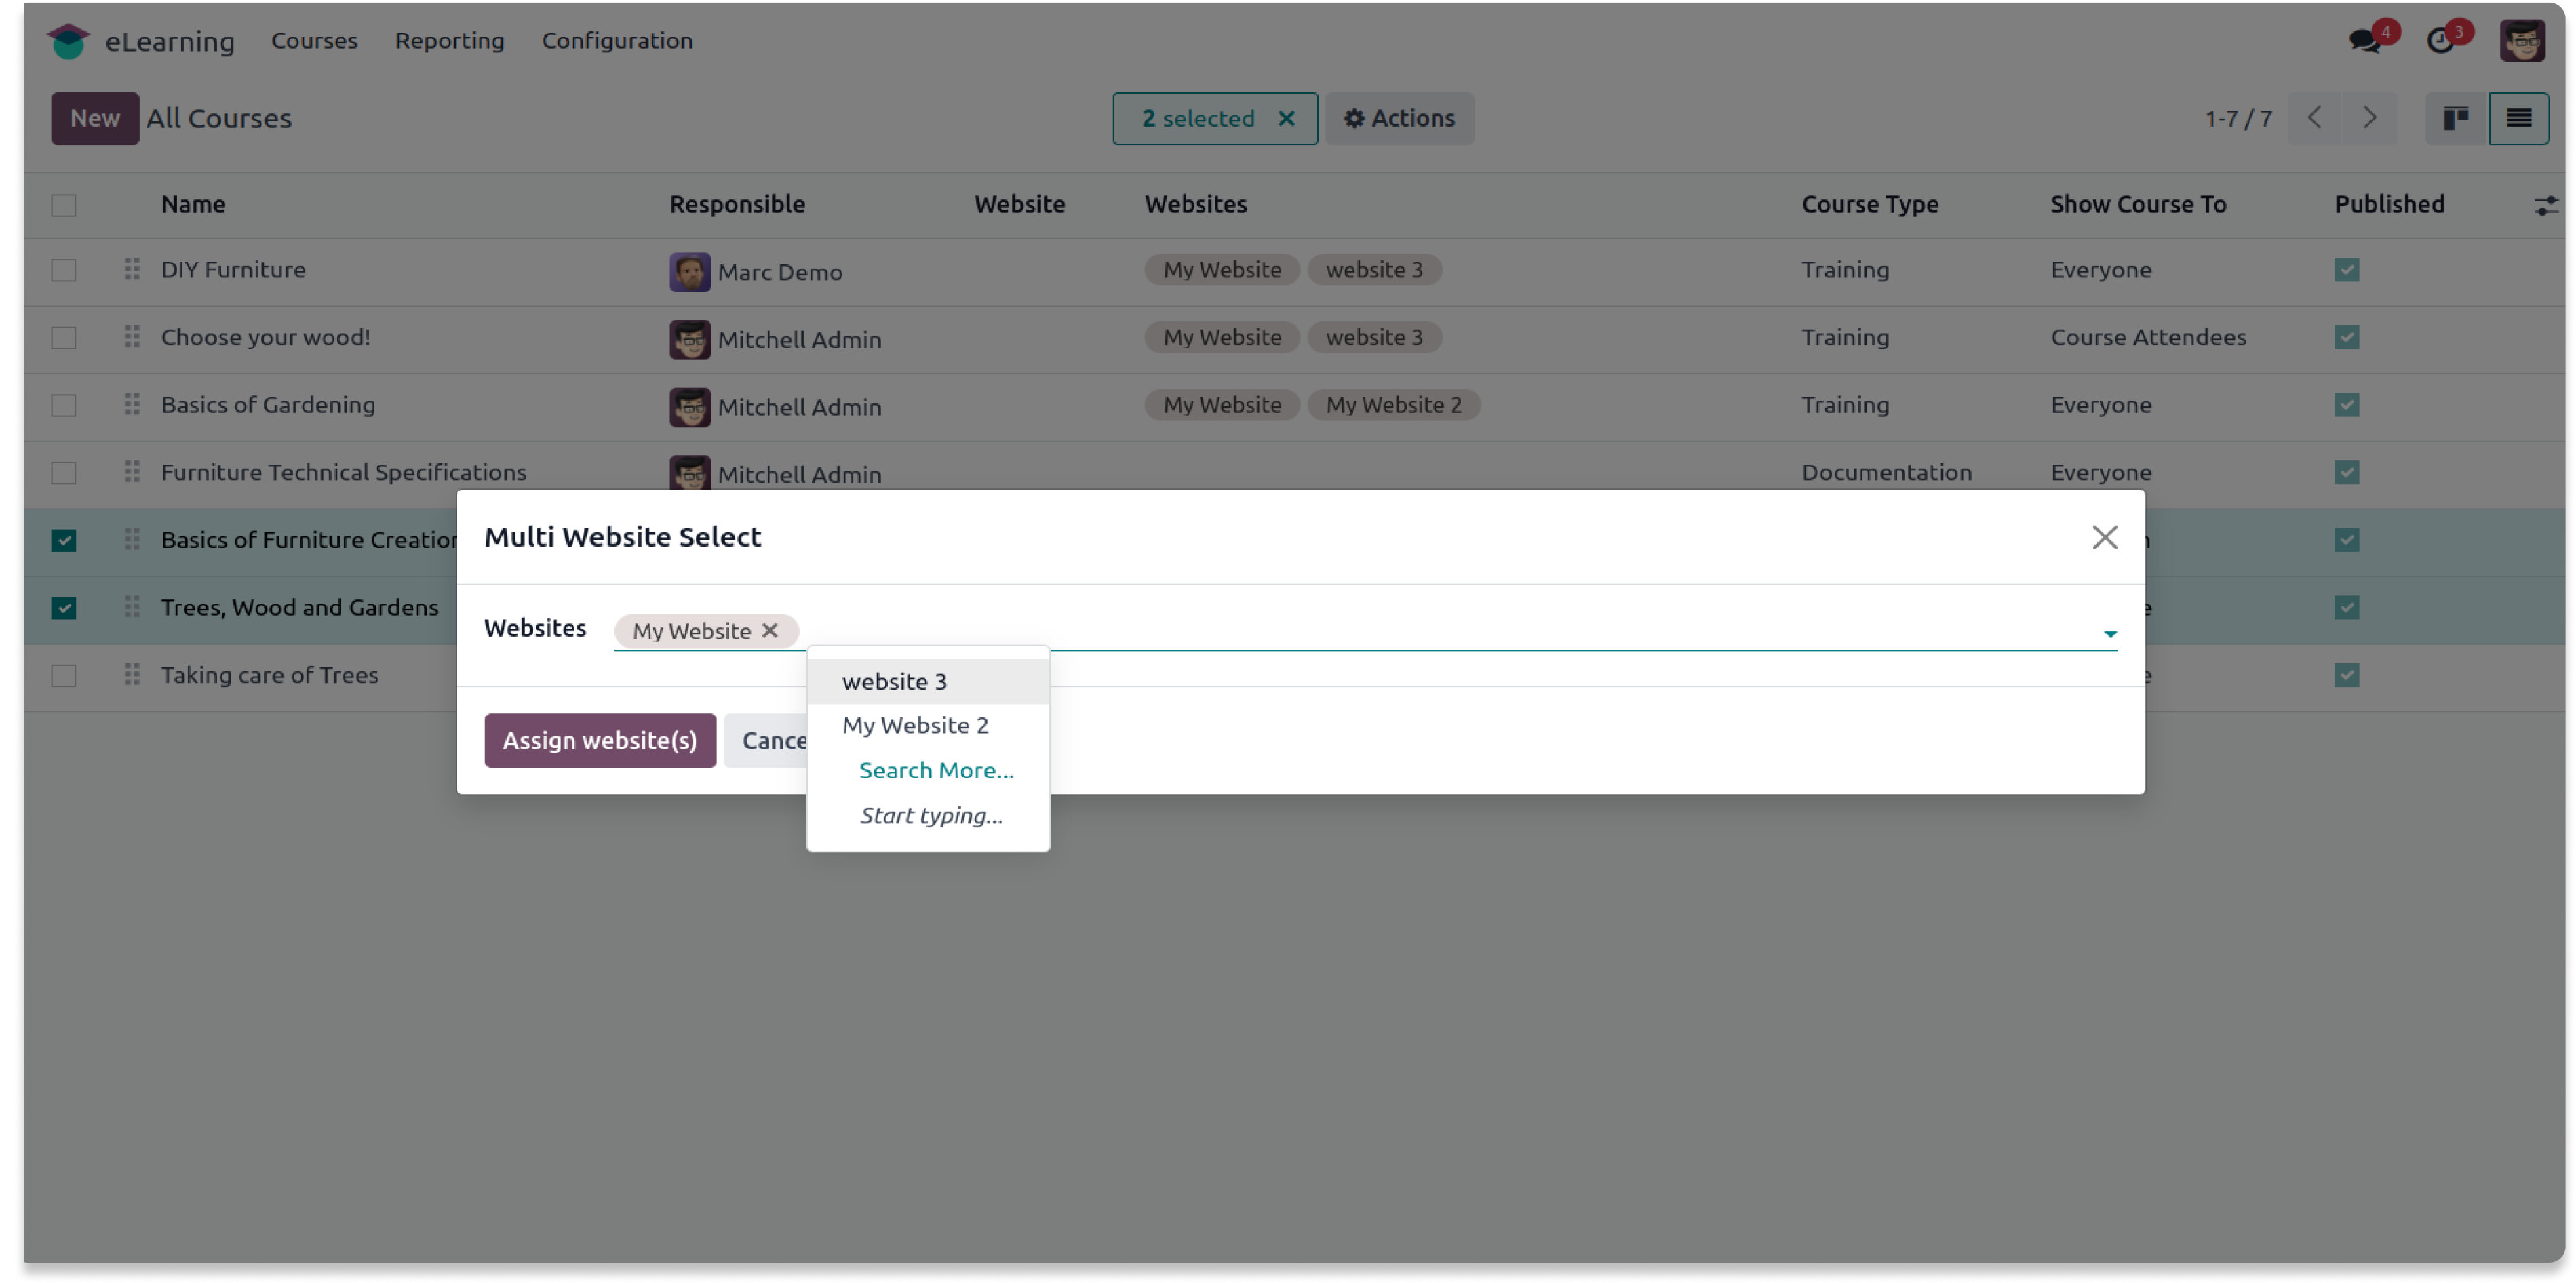
Task: Toggle the select-all header checkbox
Action: pos(64,205)
